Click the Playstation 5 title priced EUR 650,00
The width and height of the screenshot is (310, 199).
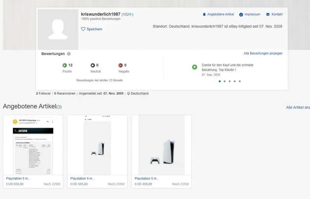tap(18, 178)
